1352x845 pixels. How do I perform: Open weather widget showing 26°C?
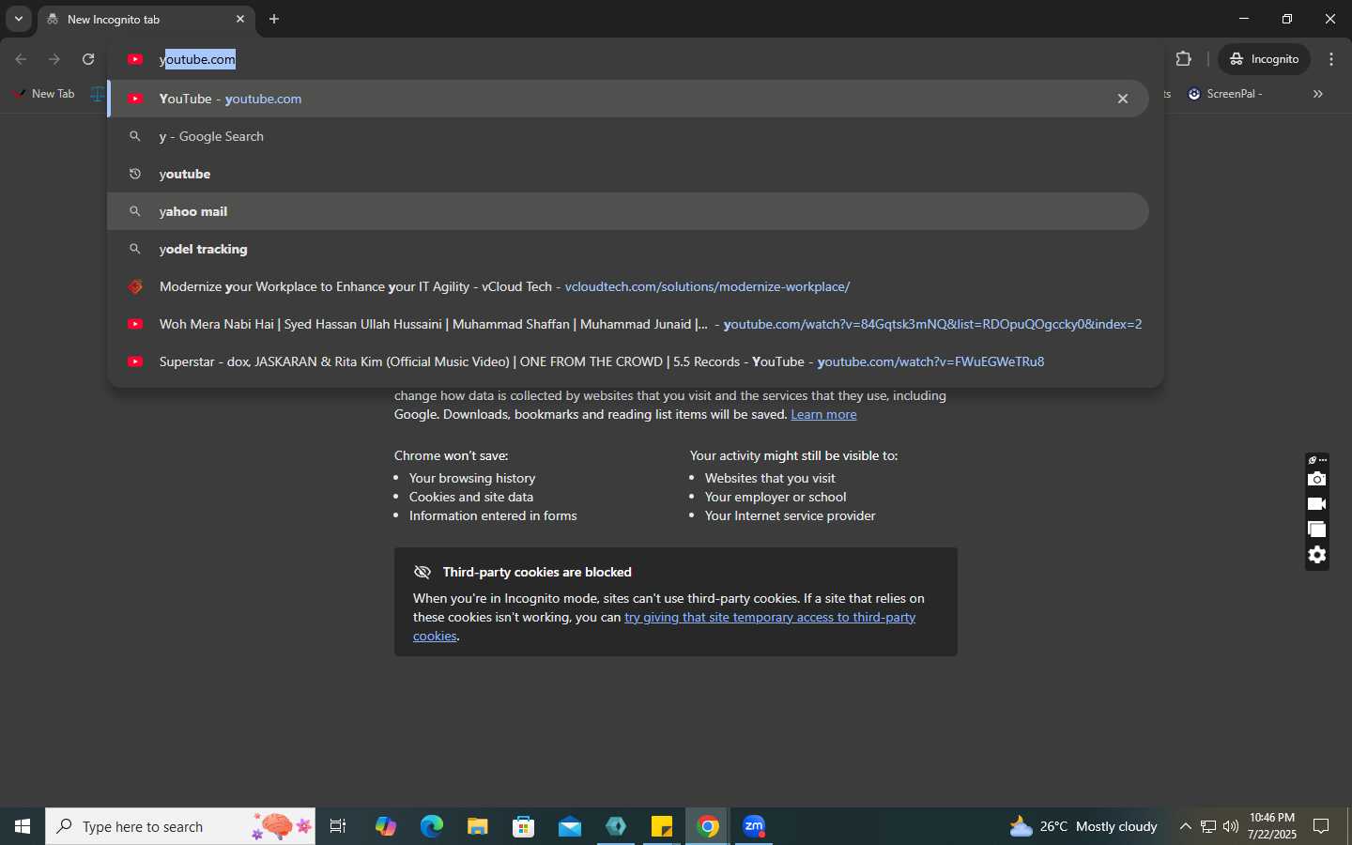click(1083, 826)
